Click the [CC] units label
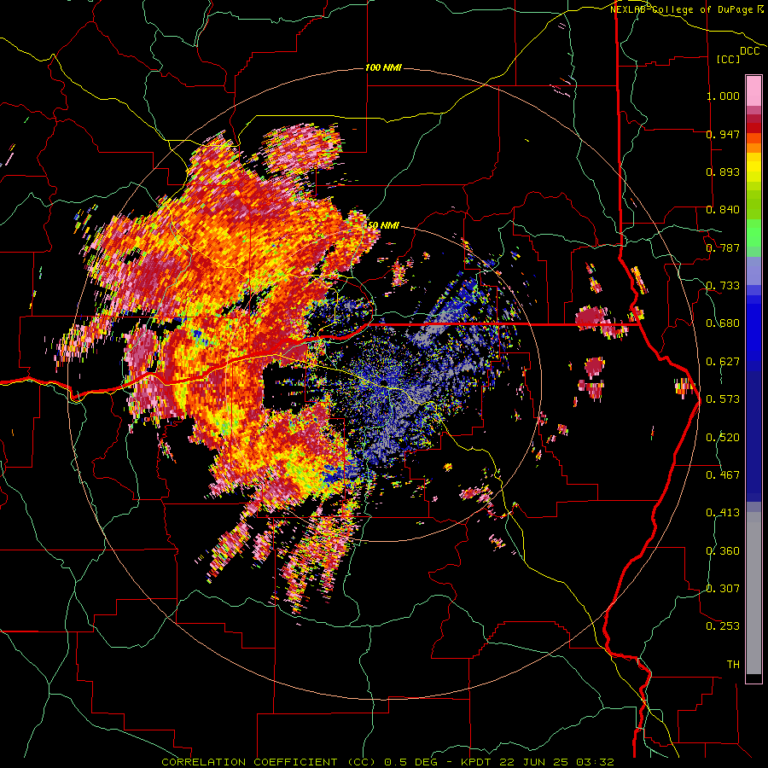Image resolution: width=768 pixels, height=768 pixels. pyautogui.click(x=729, y=59)
